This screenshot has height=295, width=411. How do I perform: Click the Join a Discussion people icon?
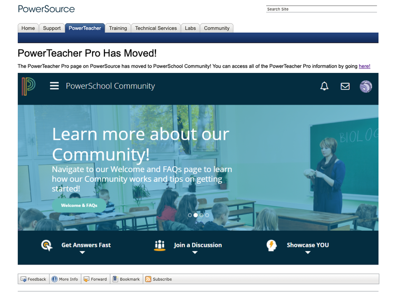160,246
